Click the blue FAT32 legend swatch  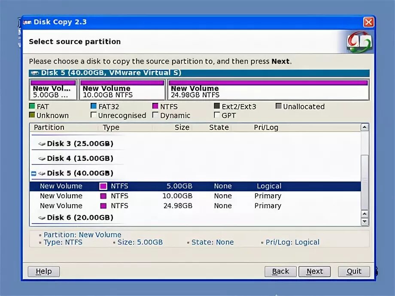[x=94, y=106]
